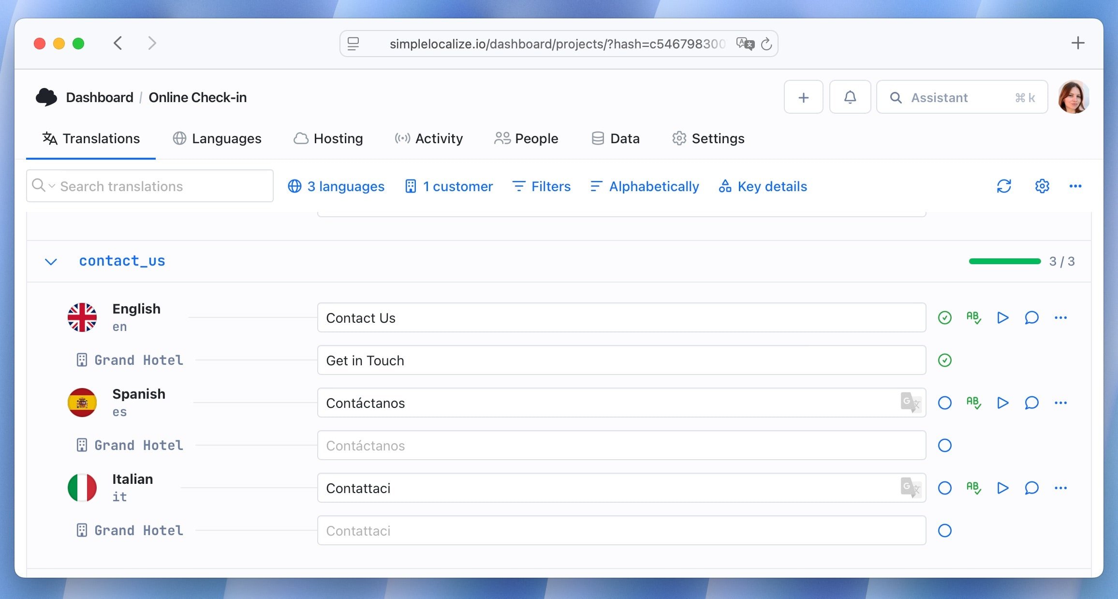This screenshot has height=599, width=1118.
Task: Click the contact_us completion progress bar
Action: (1005, 261)
